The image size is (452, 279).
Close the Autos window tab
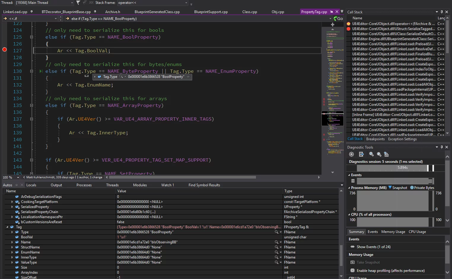(x=22, y=185)
